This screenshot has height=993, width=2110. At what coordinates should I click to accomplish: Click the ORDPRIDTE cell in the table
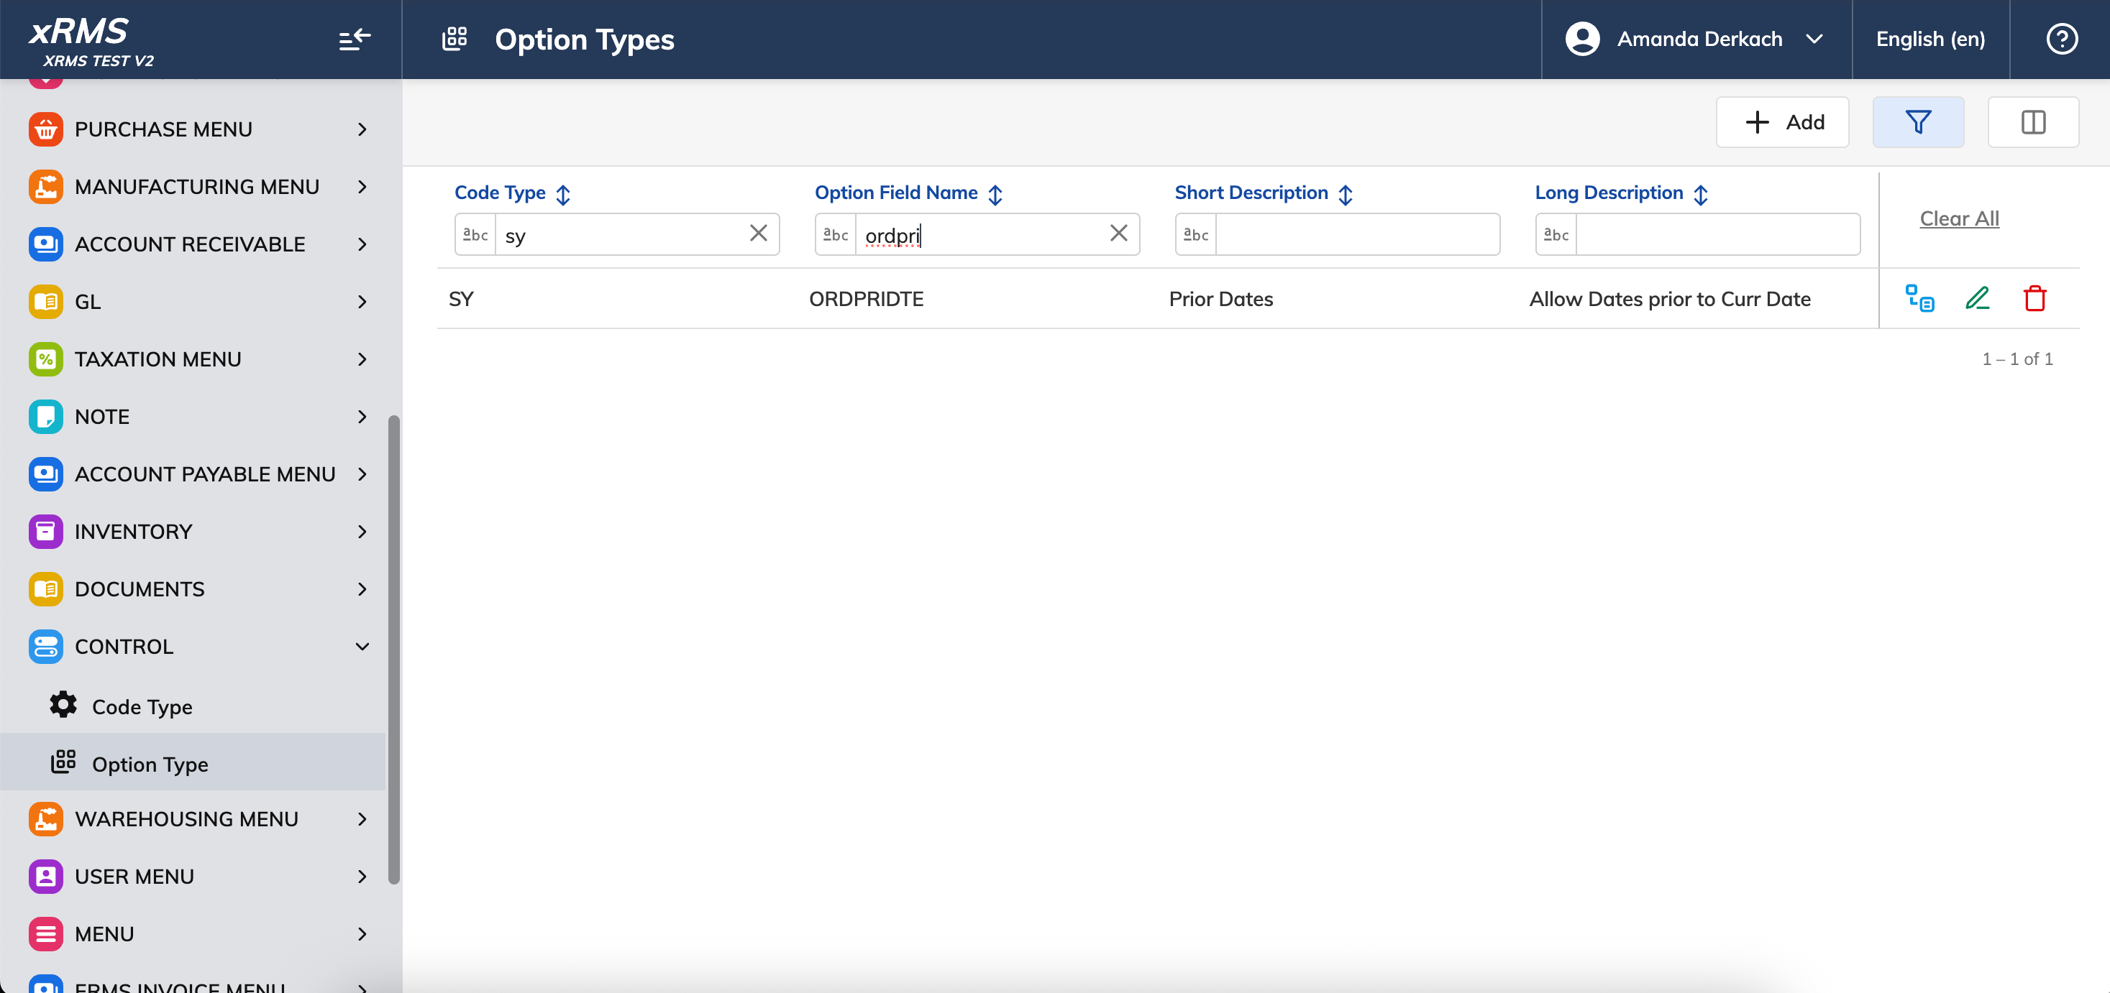[x=867, y=299]
